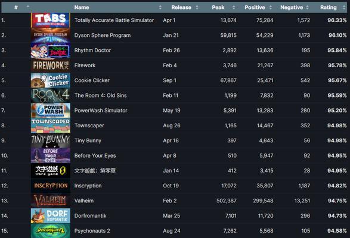The height and width of the screenshot is (238, 350).
Task: Open the Inscryption game link
Action: pos(88,186)
